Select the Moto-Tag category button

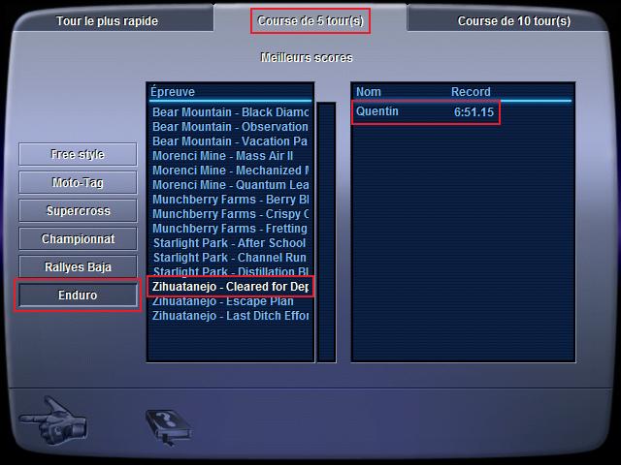[78, 182]
